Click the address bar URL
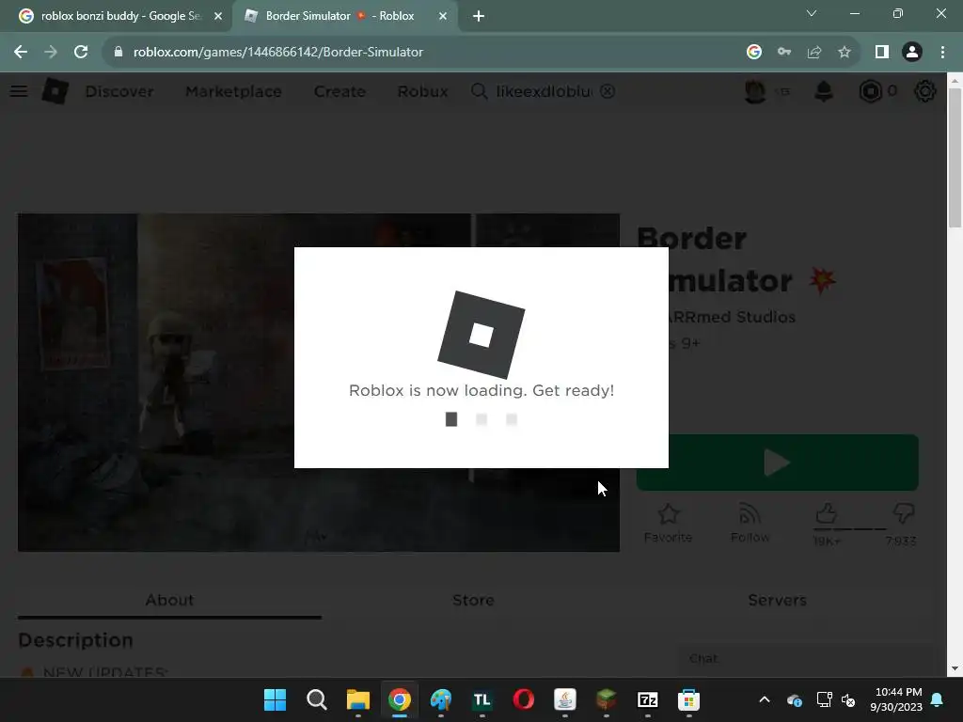 pyautogui.click(x=278, y=53)
